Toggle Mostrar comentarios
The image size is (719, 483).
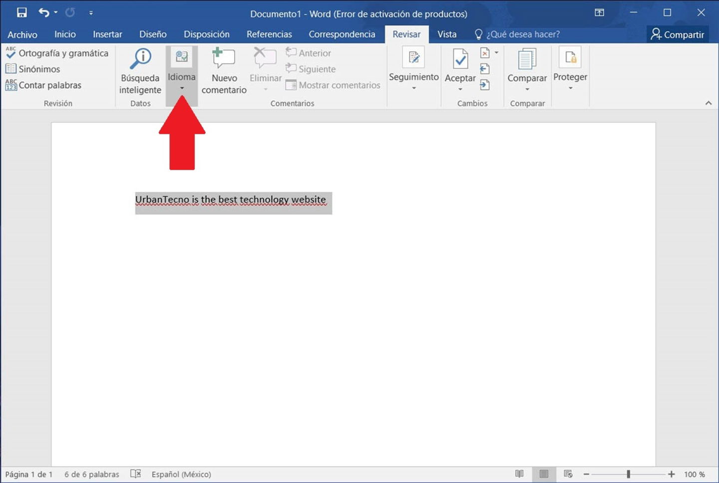[333, 85]
